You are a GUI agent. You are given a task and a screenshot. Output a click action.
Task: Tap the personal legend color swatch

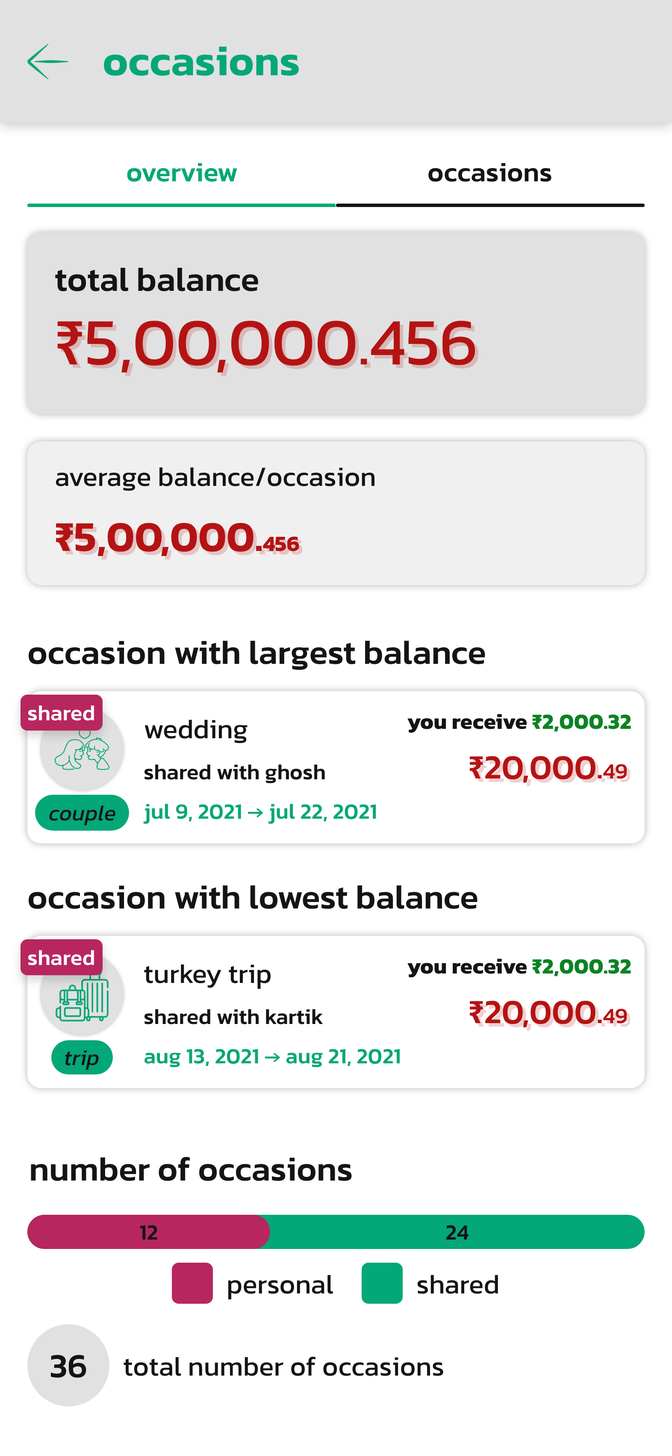coord(192,1283)
